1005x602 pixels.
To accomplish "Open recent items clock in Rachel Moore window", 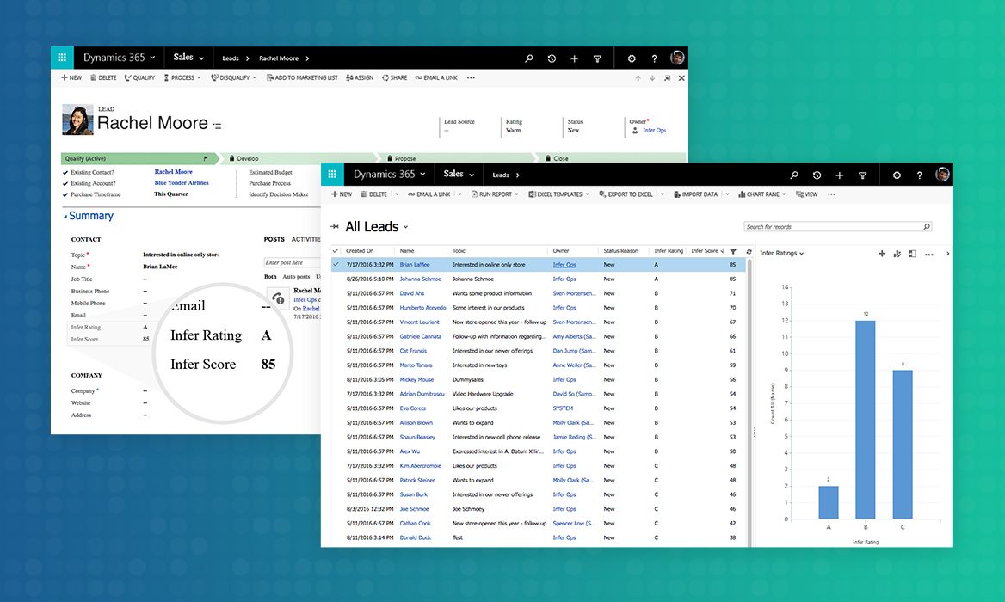I will [x=552, y=58].
